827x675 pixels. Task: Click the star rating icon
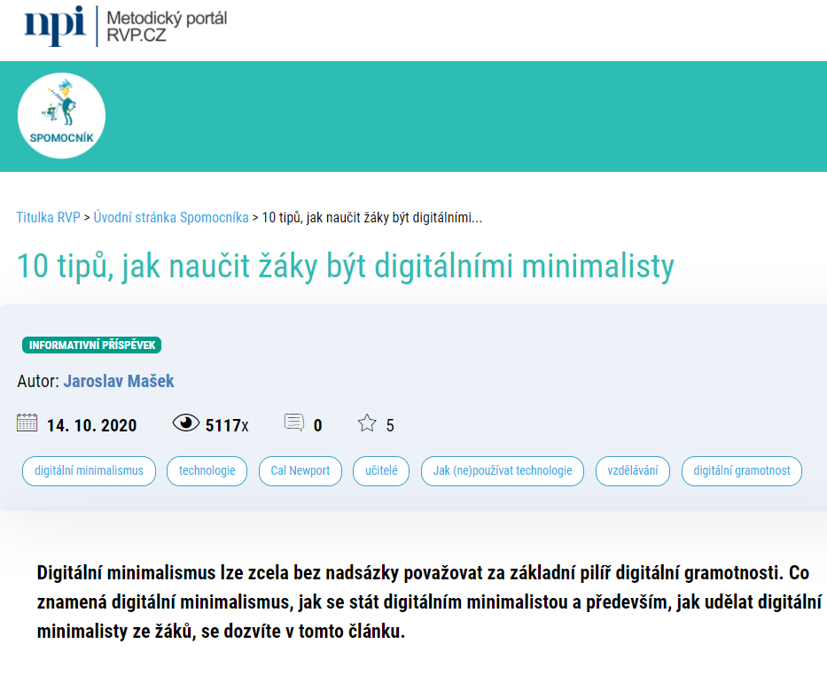[367, 423]
